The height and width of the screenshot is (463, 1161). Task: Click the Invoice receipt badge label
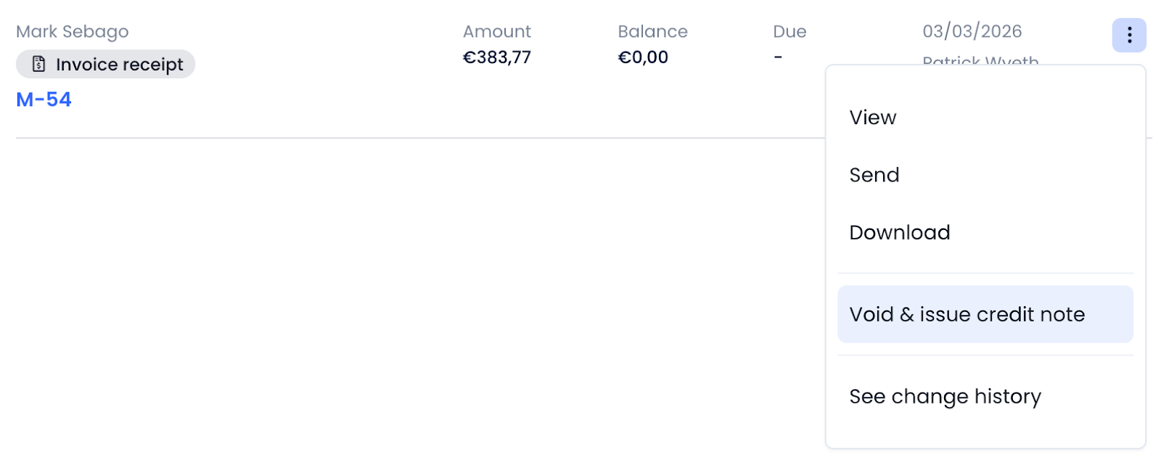[120, 65]
